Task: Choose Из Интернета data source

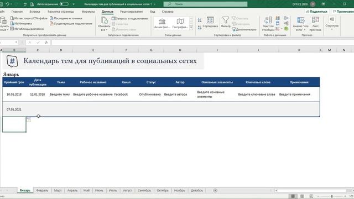Action: click(21, 23)
